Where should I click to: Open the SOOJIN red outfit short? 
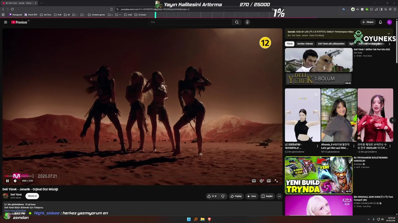tap(375, 115)
